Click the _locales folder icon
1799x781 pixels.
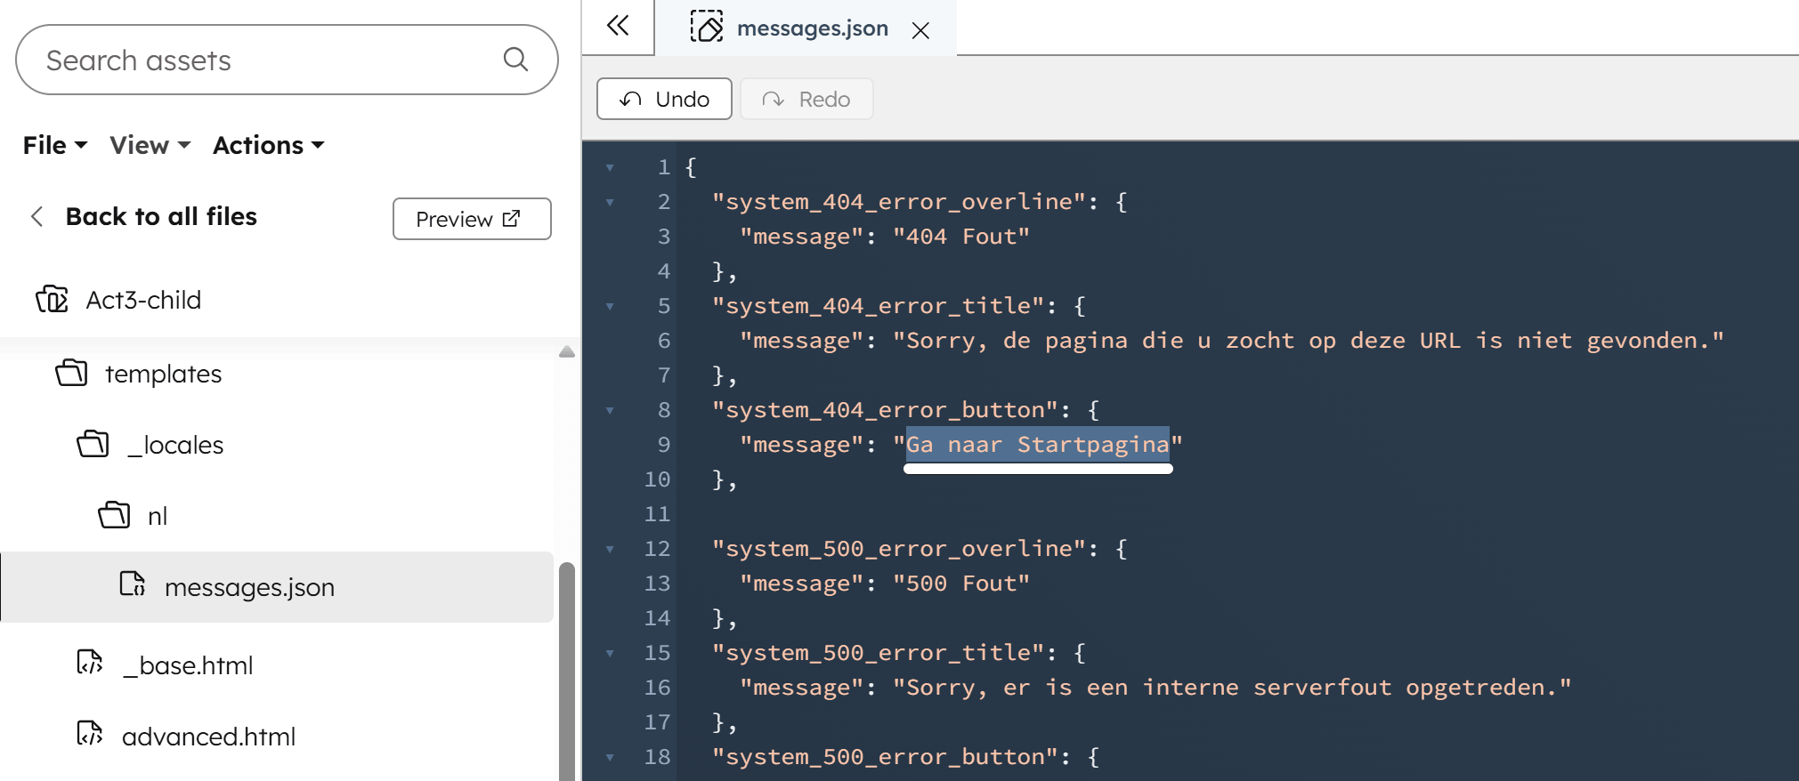pyautogui.click(x=93, y=443)
